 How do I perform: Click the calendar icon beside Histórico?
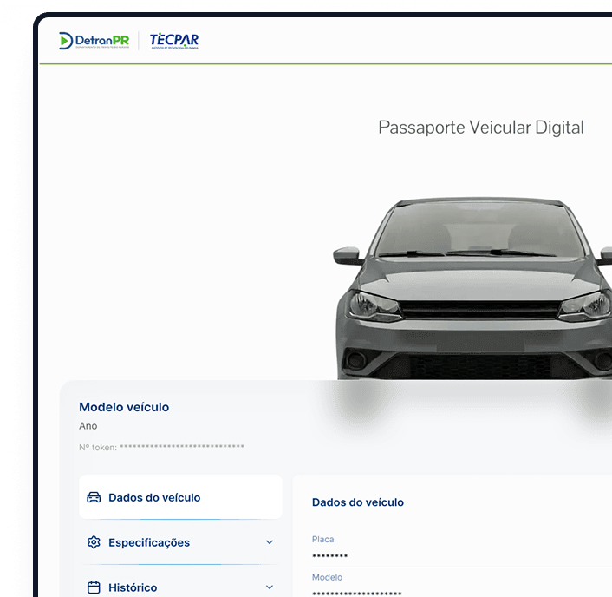(94, 587)
